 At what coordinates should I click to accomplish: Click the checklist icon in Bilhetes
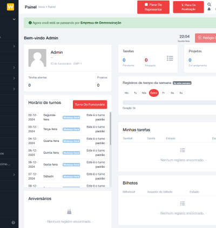(183, 203)
